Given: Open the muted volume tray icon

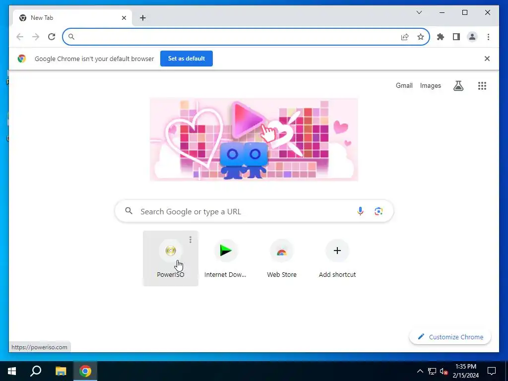Looking at the screenshot, I should pyautogui.click(x=444, y=371).
